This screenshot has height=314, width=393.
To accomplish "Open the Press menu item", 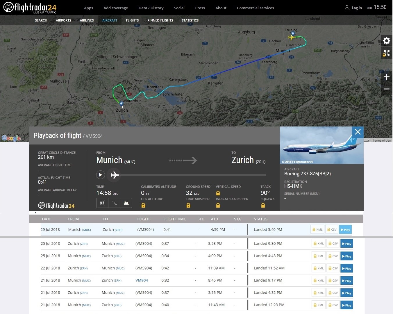I will (x=200, y=8).
